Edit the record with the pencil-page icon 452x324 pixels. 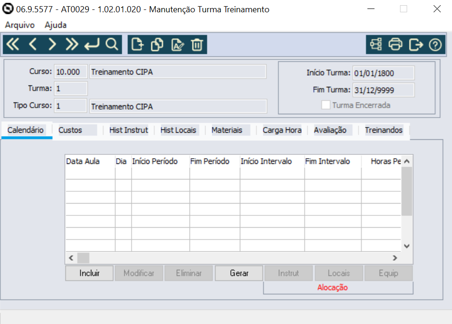[176, 44]
